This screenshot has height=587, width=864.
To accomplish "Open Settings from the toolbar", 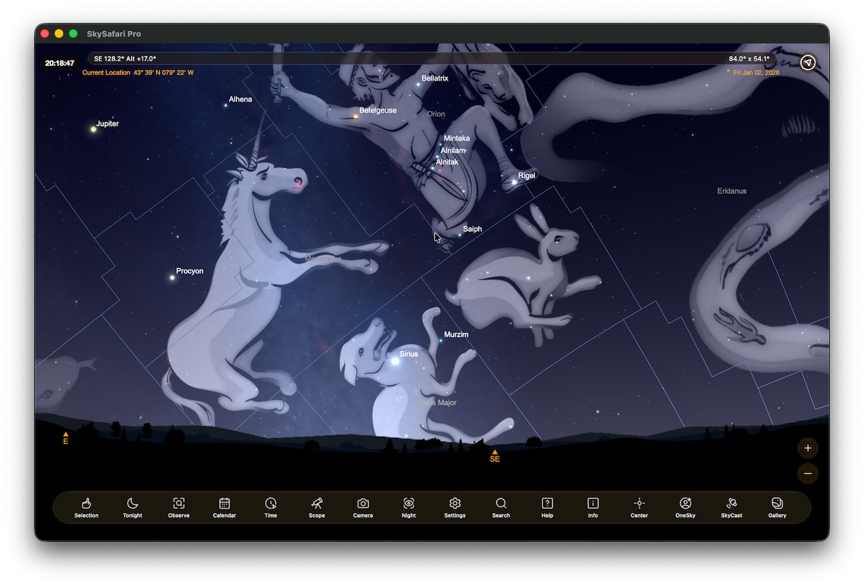I will tap(455, 507).
